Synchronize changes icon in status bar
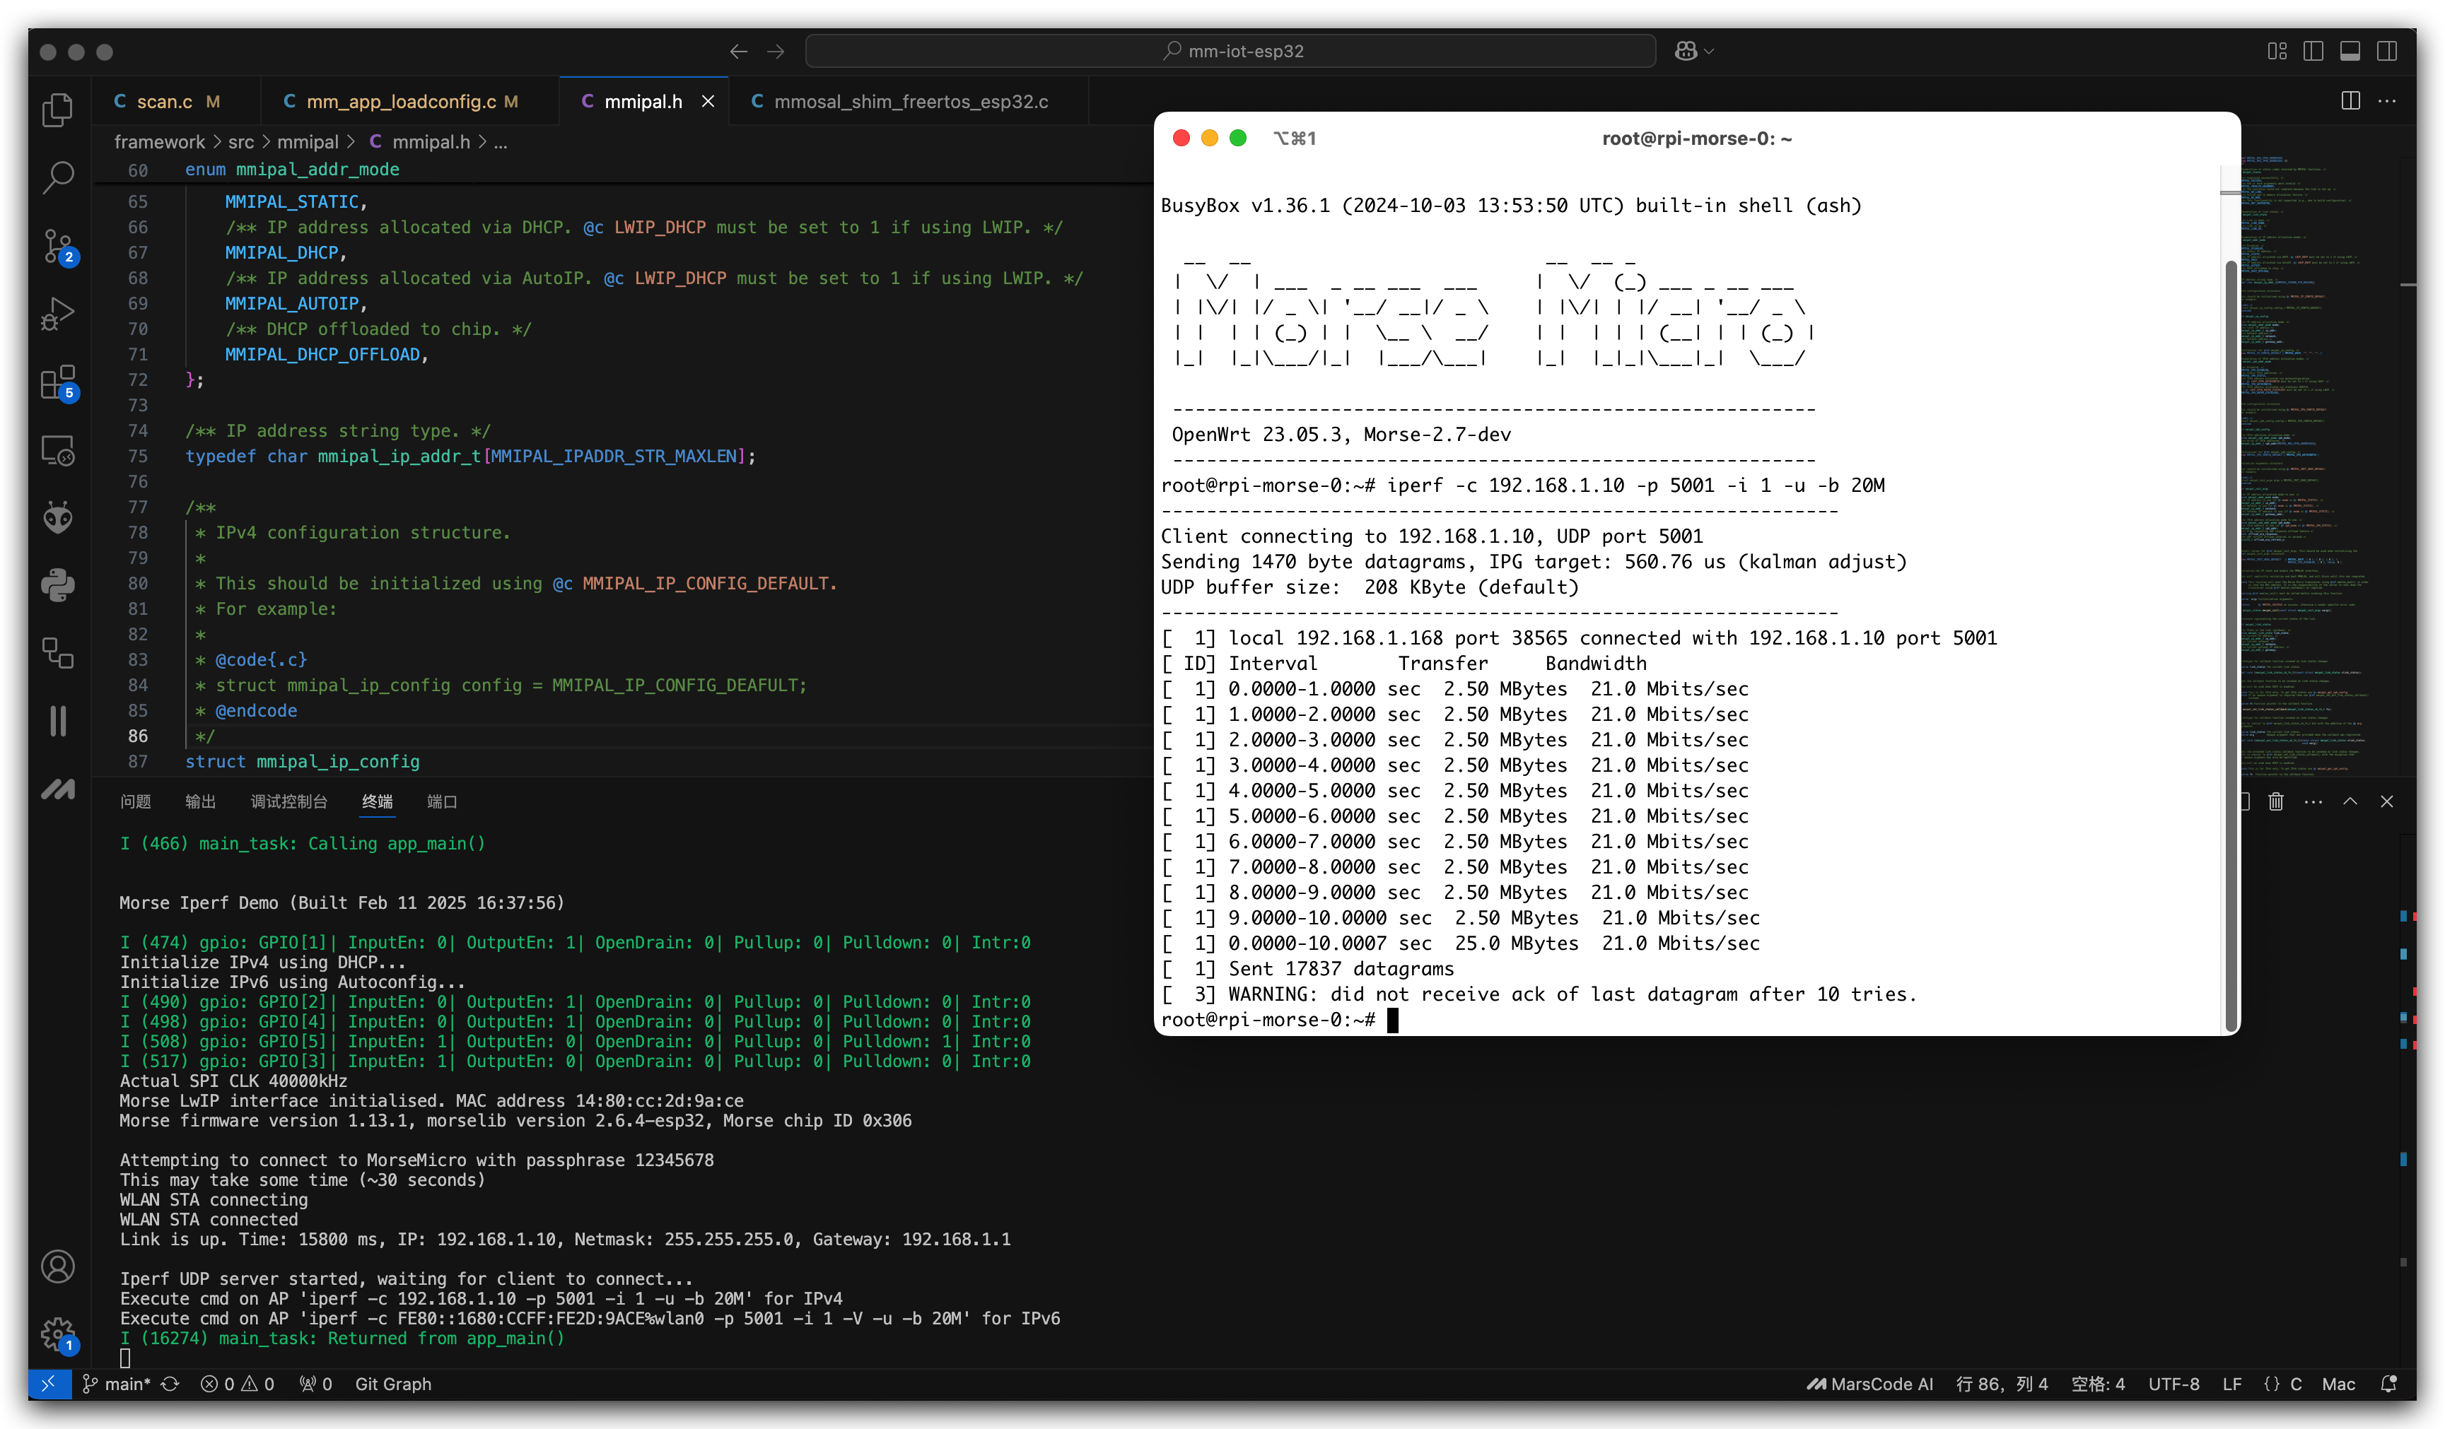2445x1429 pixels. click(171, 1384)
